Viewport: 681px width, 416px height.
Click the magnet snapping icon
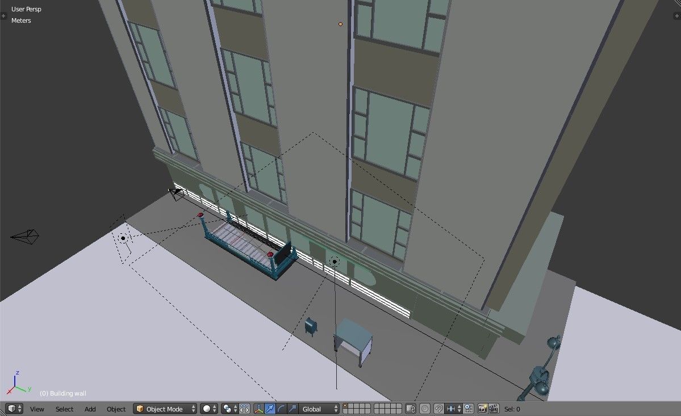click(x=438, y=409)
